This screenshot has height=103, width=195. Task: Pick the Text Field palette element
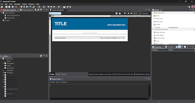tap(158, 19)
